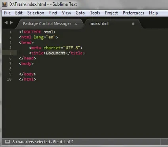Click the selected word Document
This screenshot has height=147, width=168.
click(55, 53)
